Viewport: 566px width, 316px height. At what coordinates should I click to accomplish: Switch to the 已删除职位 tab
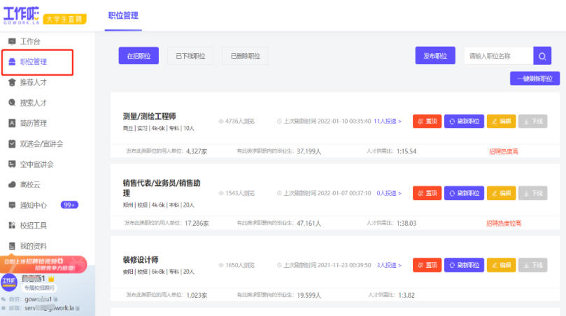(245, 56)
